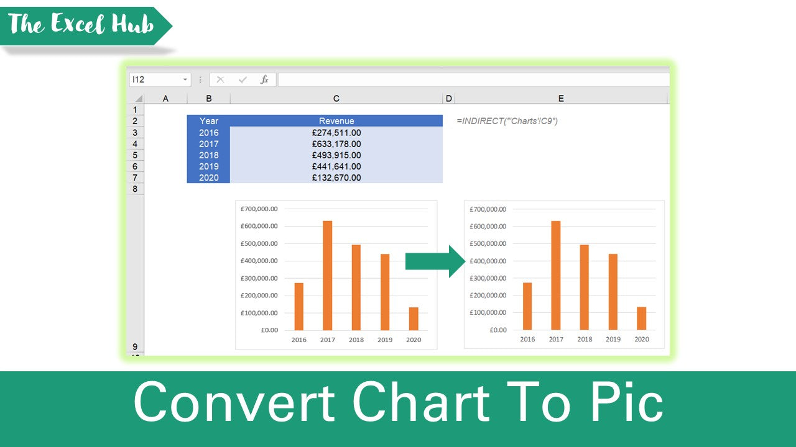Click the Enter checkmark formula bar icon

[243, 79]
